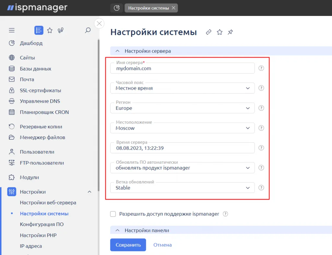Click the Планировщик CRON calendar icon
Image resolution: width=332 pixels, height=255 pixels.
point(12,112)
